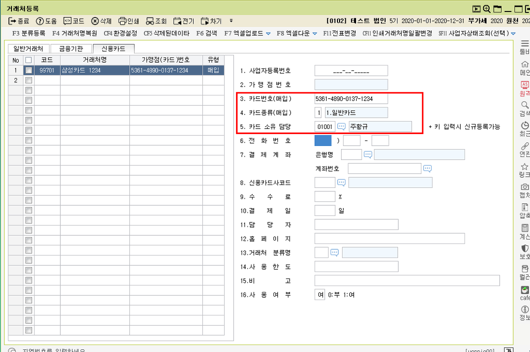Switch to 금융기관 tab
The height and width of the screenshot is (352, 530).
[x=71, y=49]
